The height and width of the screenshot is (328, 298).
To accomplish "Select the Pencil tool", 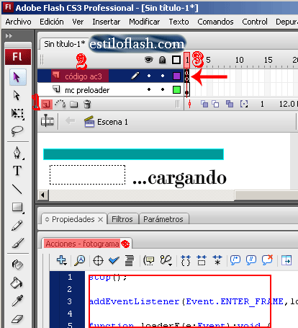I will point(17,226).
